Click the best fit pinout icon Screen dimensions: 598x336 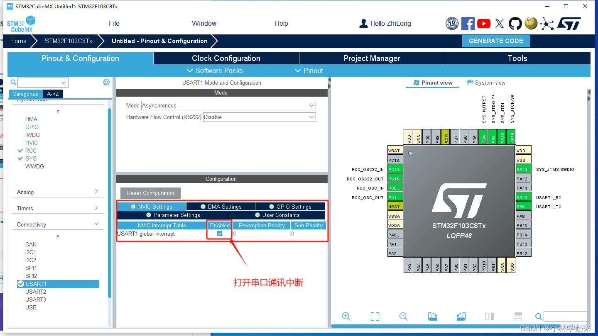click(x=375, y=316)
